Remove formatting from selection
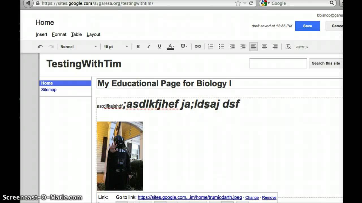Image resolution: width=362 pixels, height=203 pixels. pyautogui.click(x=288, y=47)
